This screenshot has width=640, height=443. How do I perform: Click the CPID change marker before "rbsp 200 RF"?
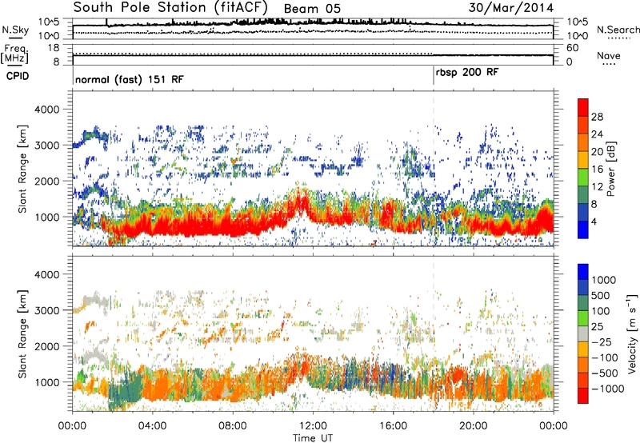(434, 76)
